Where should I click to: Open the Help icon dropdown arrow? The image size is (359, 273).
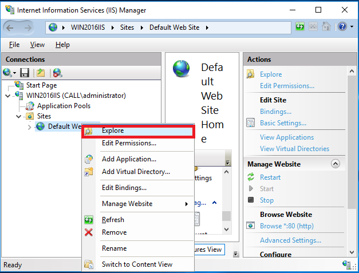point(352,27)
